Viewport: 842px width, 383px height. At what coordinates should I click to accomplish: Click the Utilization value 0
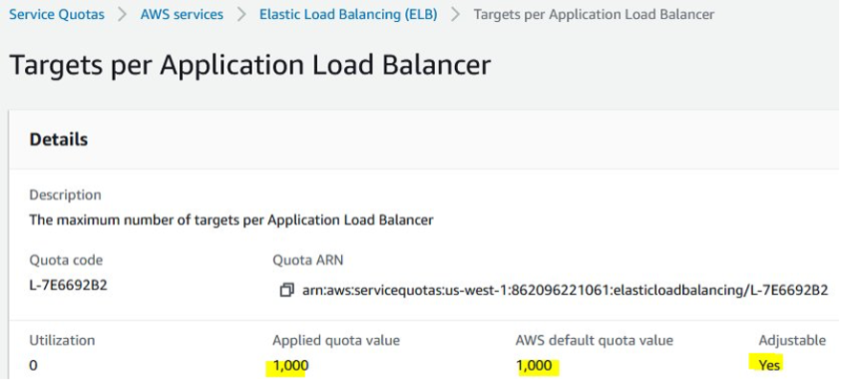(34, 366)
